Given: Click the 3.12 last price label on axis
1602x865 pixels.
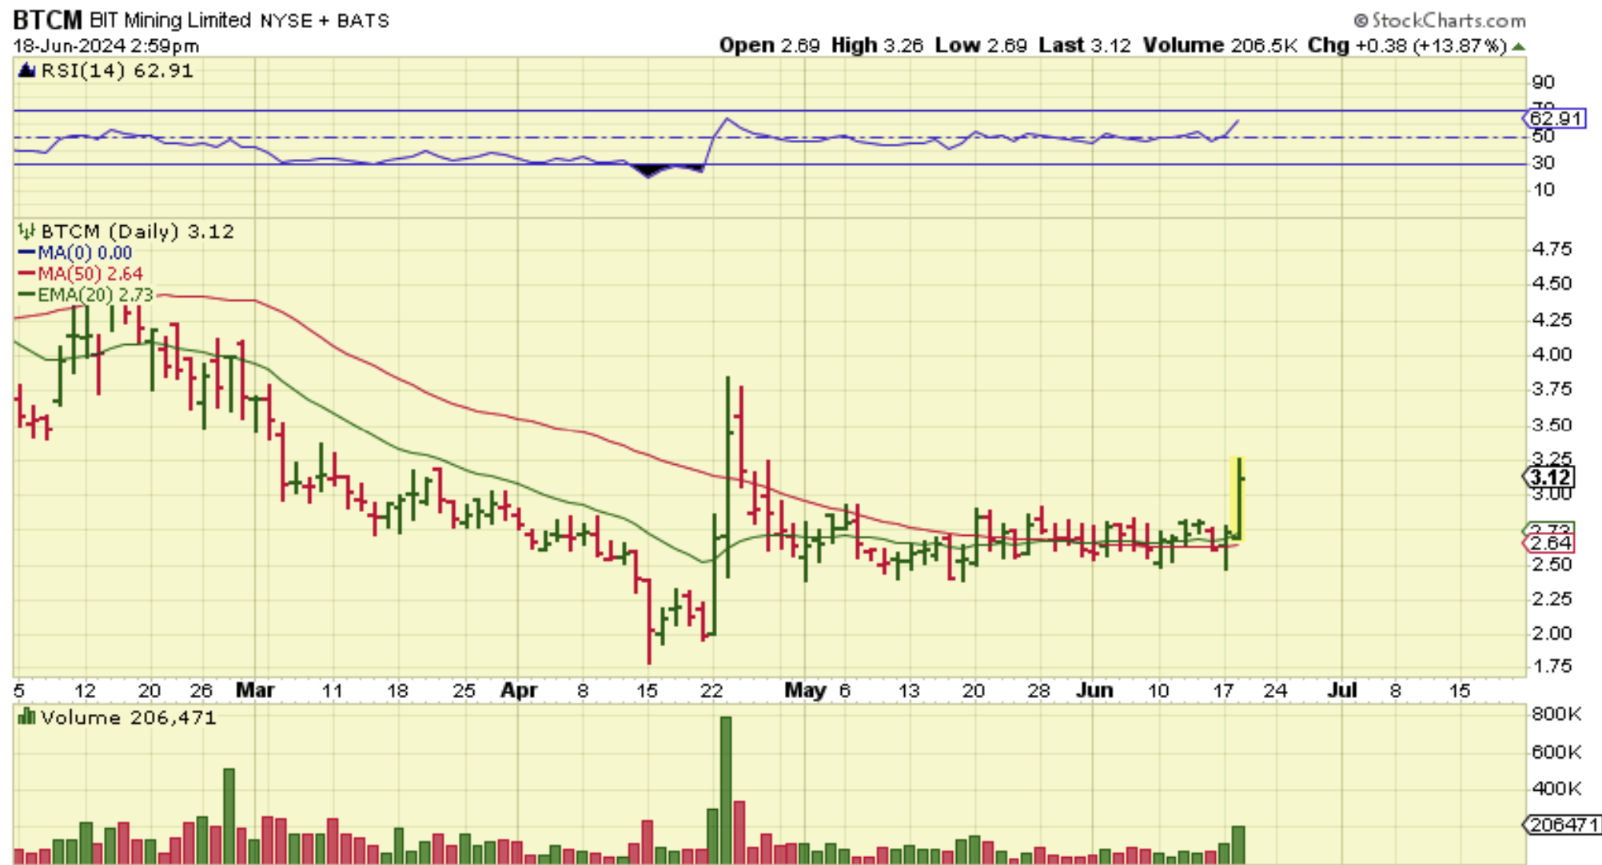Looking at the screenshot, I should tap(1549, 477).
